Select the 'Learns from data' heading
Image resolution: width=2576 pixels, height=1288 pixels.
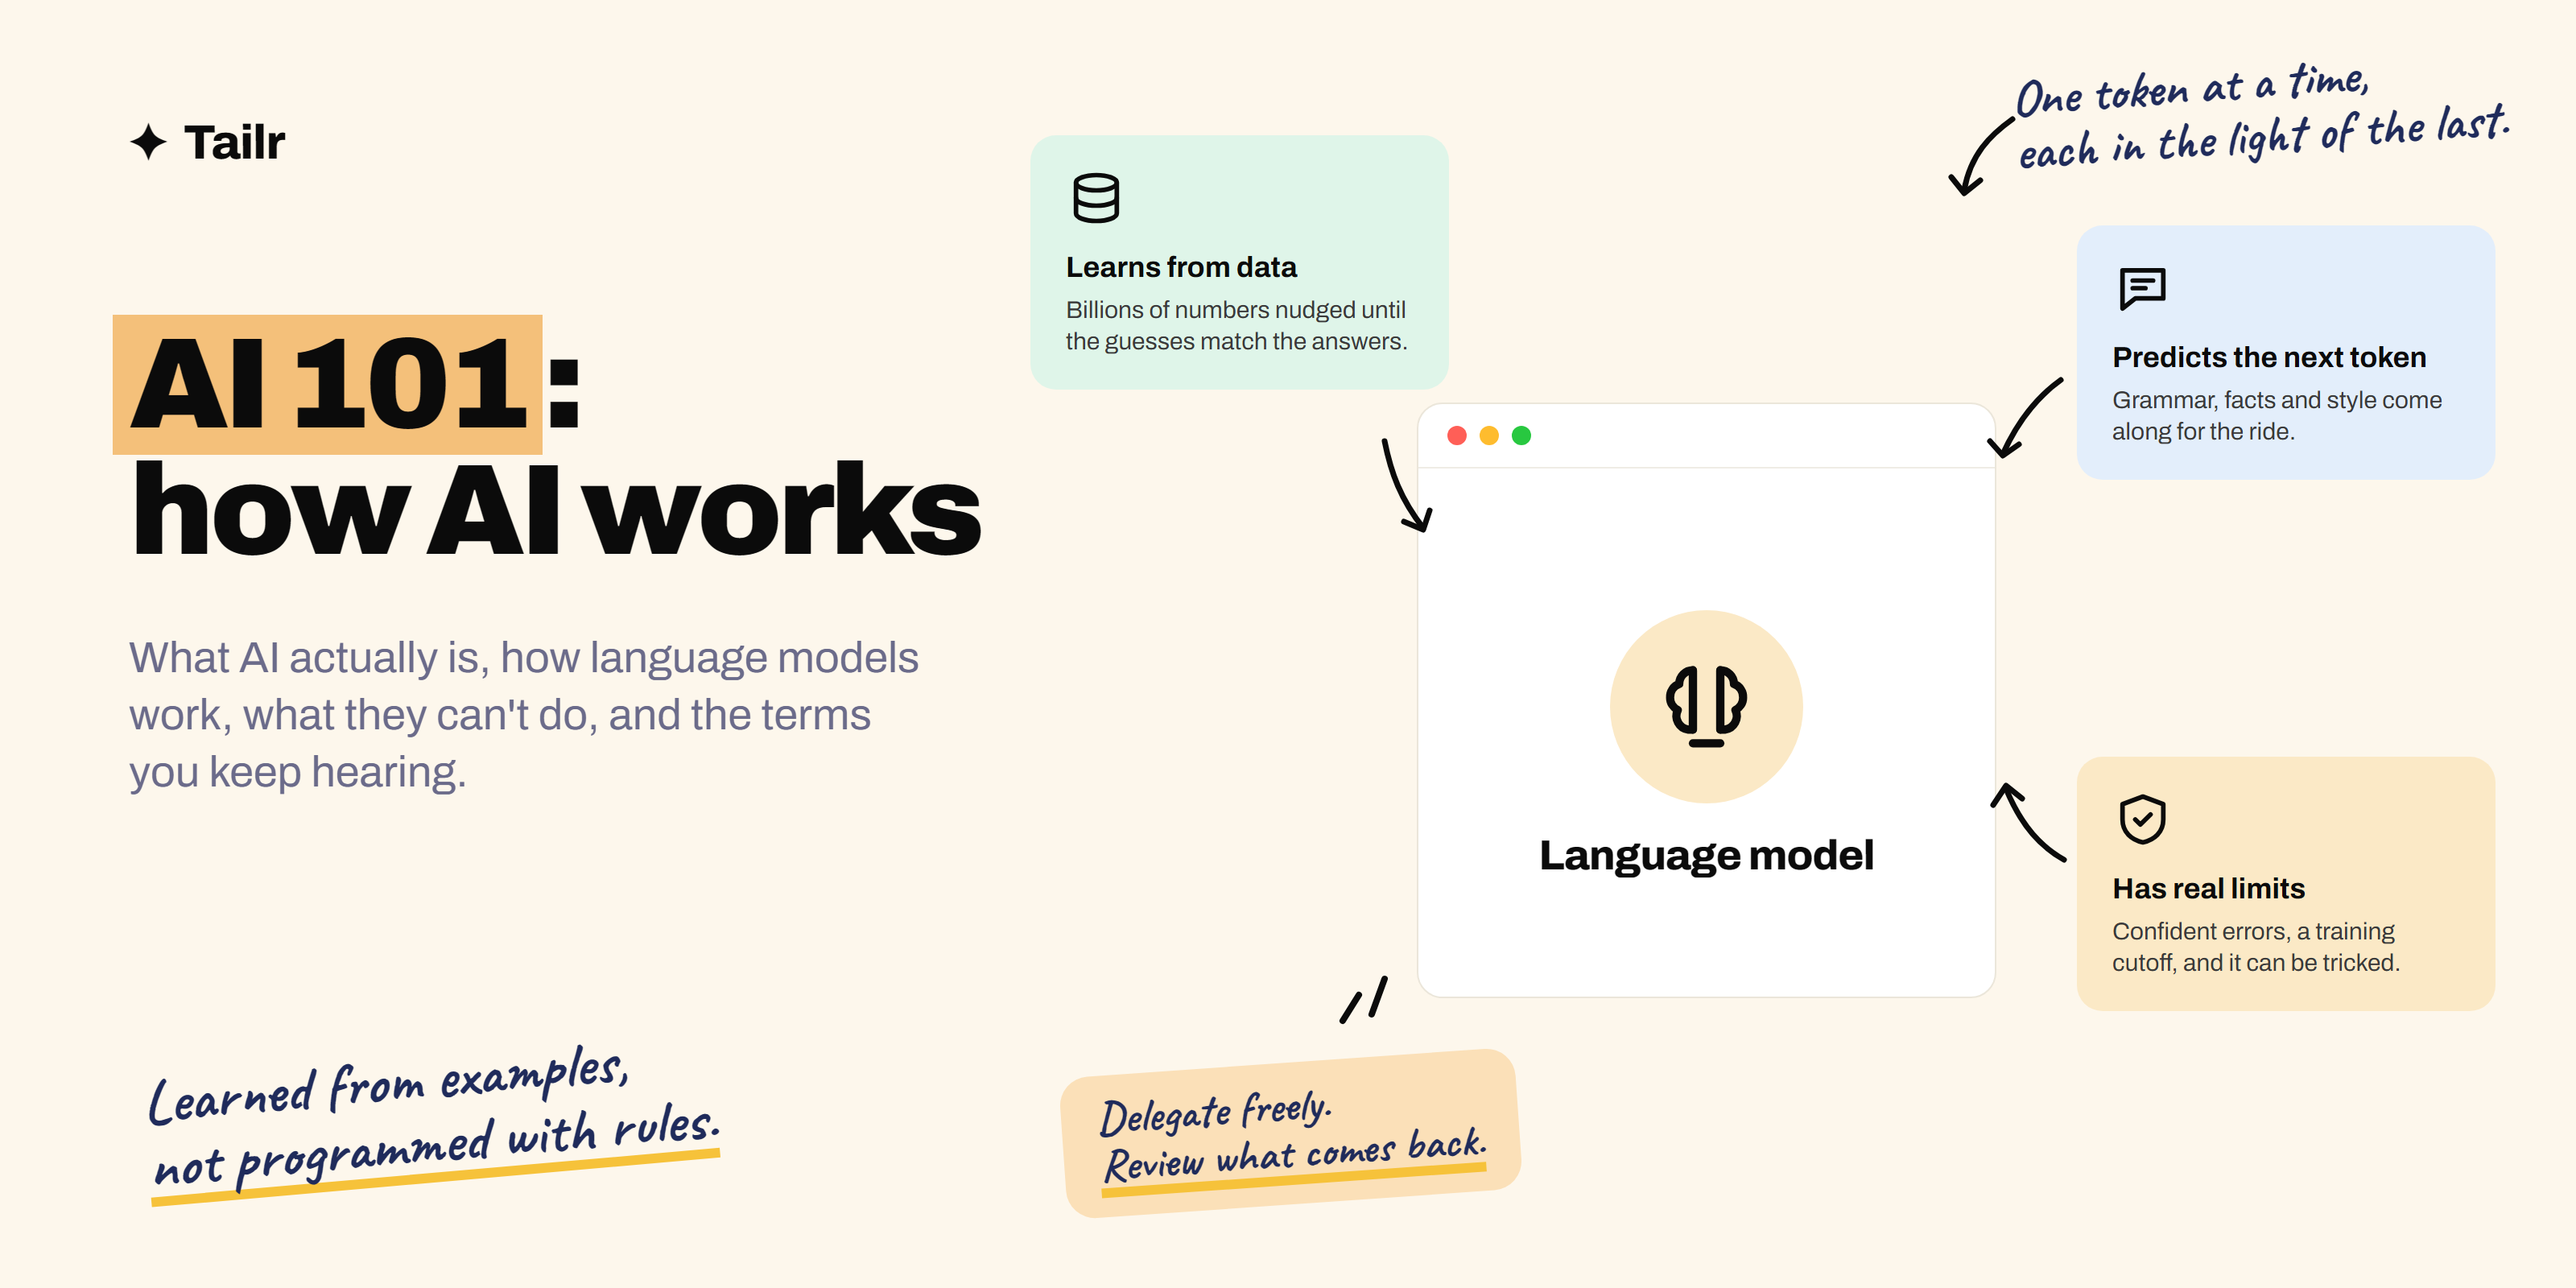(1181, 267)
